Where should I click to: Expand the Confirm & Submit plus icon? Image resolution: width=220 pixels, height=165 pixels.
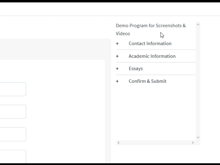117,81
